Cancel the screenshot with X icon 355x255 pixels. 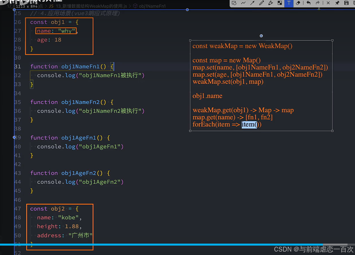coord(328,3)
